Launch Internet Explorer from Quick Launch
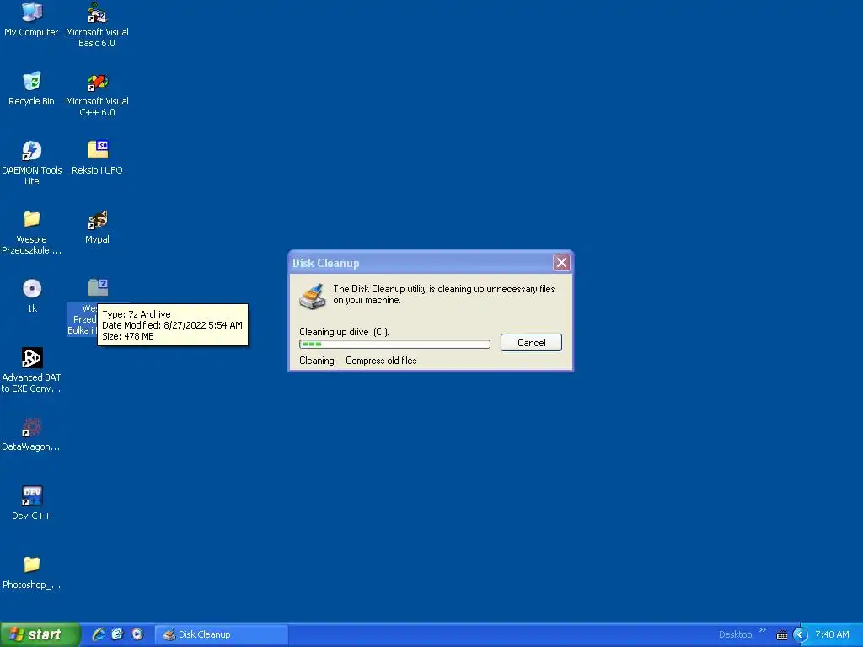The height and width of the screenshot is (647, 863). [x=98, y=634]
